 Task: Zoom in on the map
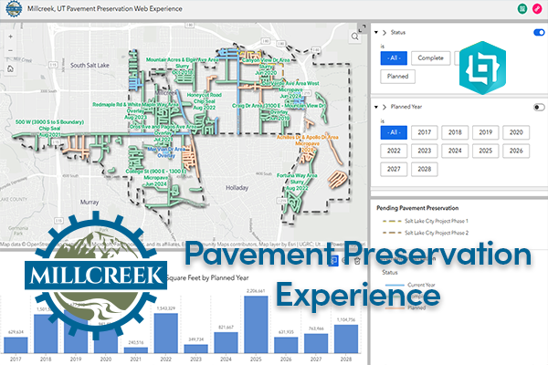pyautogui.click(x=10, y=36)
